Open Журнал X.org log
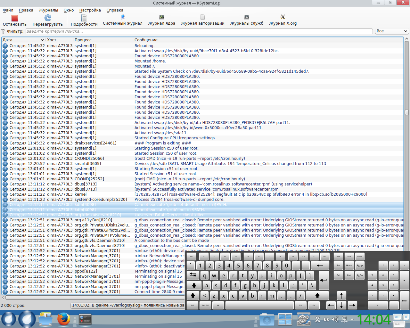410x328 pixels. (x=283, y=17)
